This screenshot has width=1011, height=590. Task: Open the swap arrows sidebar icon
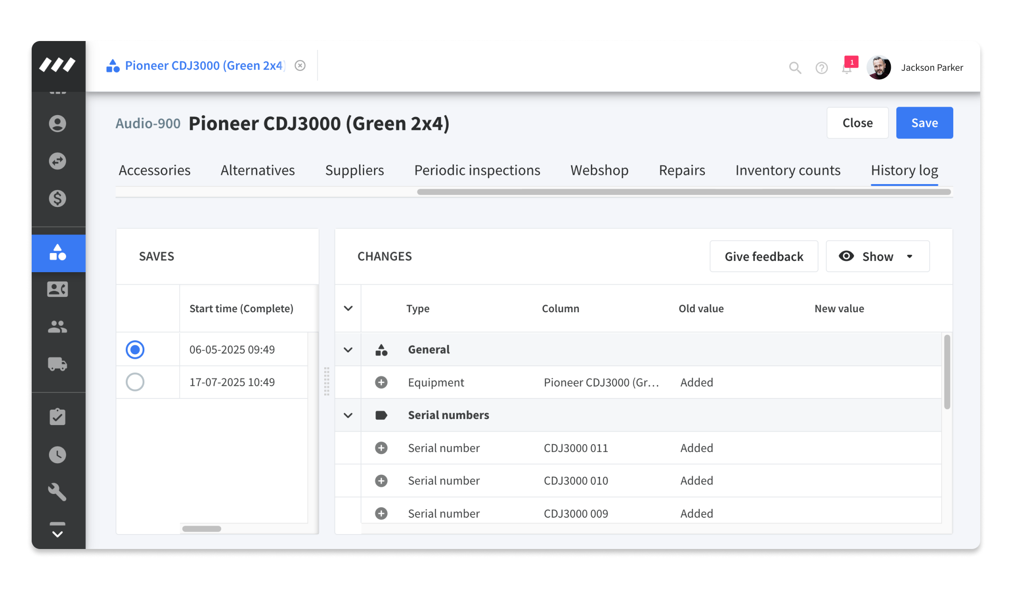tap(57, 161)
